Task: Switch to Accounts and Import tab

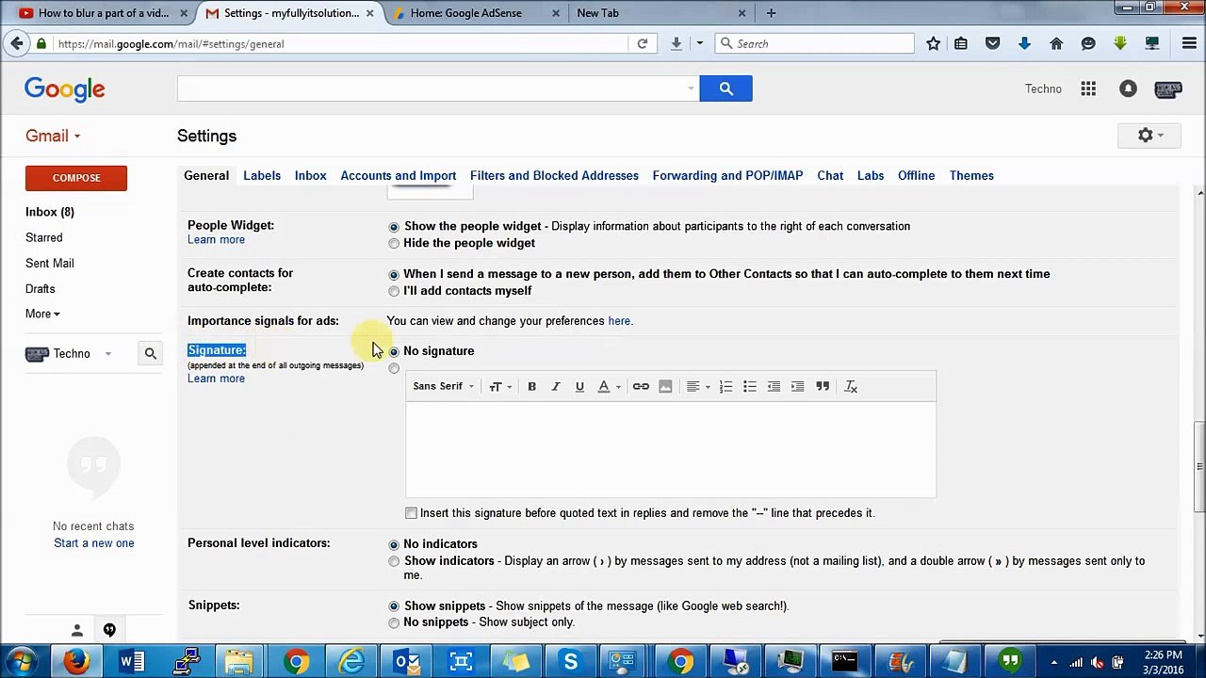Action: pos(399,175)
